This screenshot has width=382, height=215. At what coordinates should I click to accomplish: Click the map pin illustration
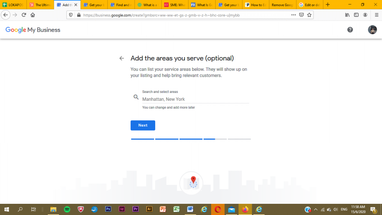pos(193,182)
